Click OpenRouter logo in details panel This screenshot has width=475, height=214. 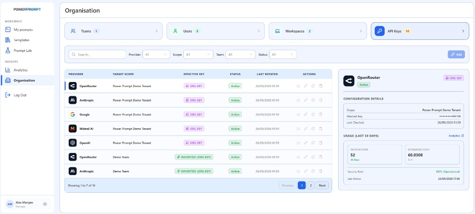tap(349, 81)
